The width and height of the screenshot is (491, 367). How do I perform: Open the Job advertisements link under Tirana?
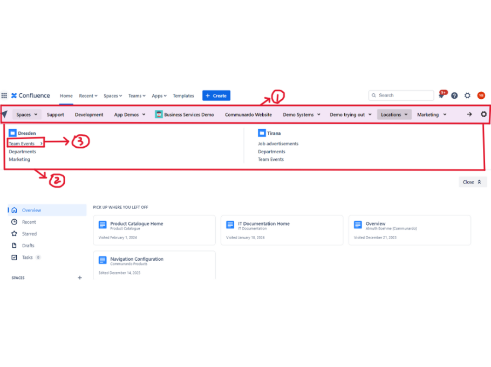click(x=278, y=144)
